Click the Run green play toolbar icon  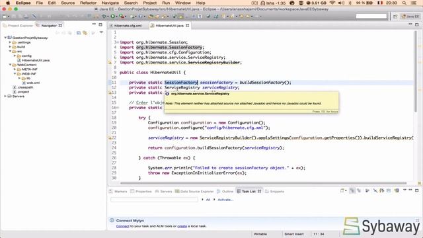pyautogui.click(x=113, y=17)
